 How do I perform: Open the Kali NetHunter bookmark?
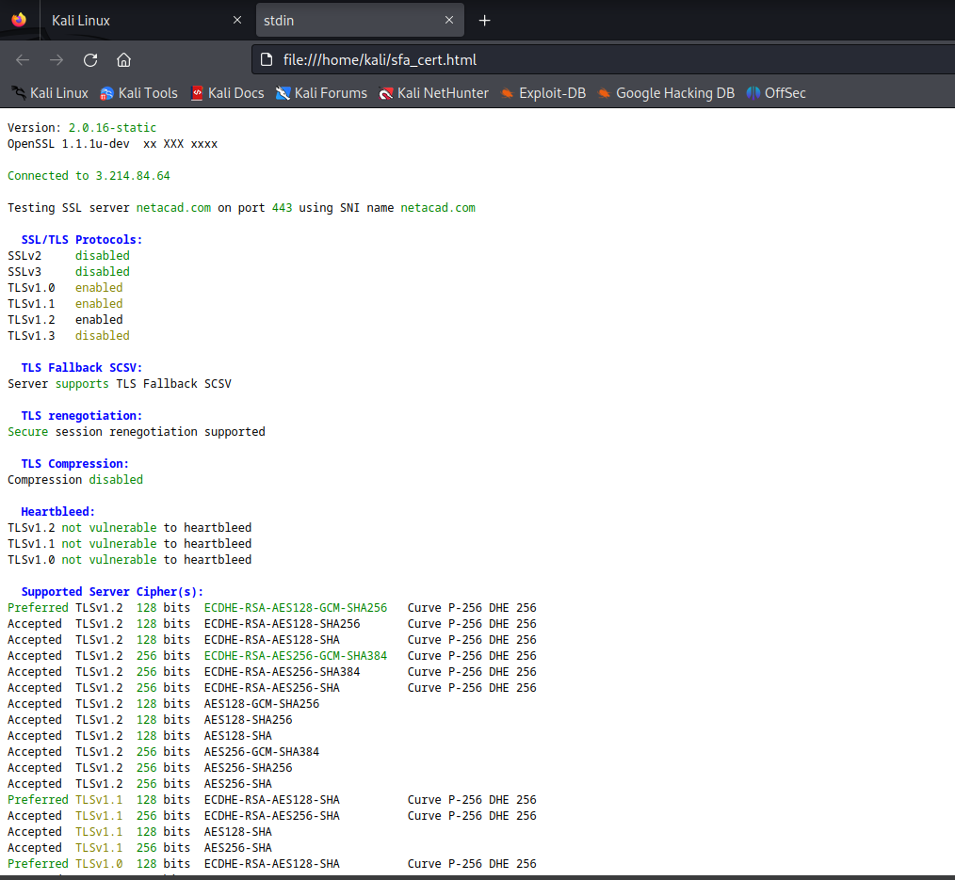(433, 93)
